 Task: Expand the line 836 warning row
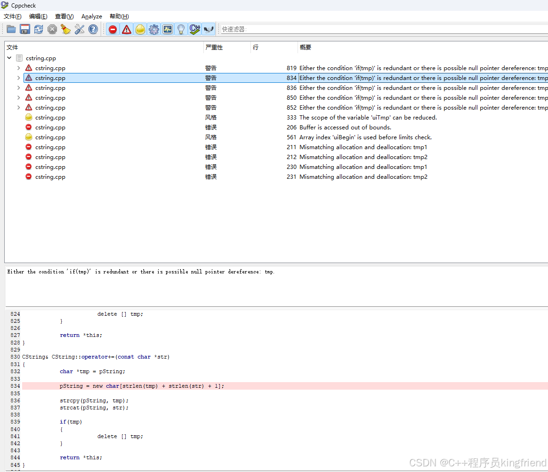[x=18, y=88]
